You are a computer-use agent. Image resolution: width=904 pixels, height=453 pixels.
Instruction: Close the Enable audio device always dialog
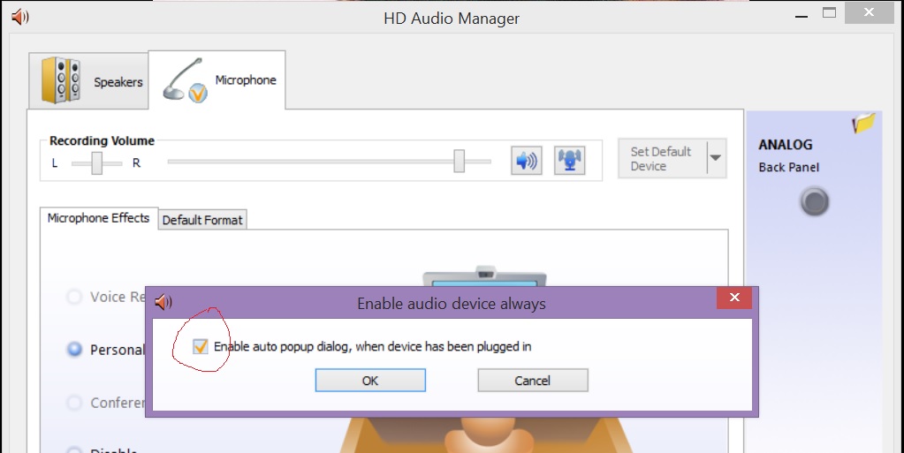[734, 298]
